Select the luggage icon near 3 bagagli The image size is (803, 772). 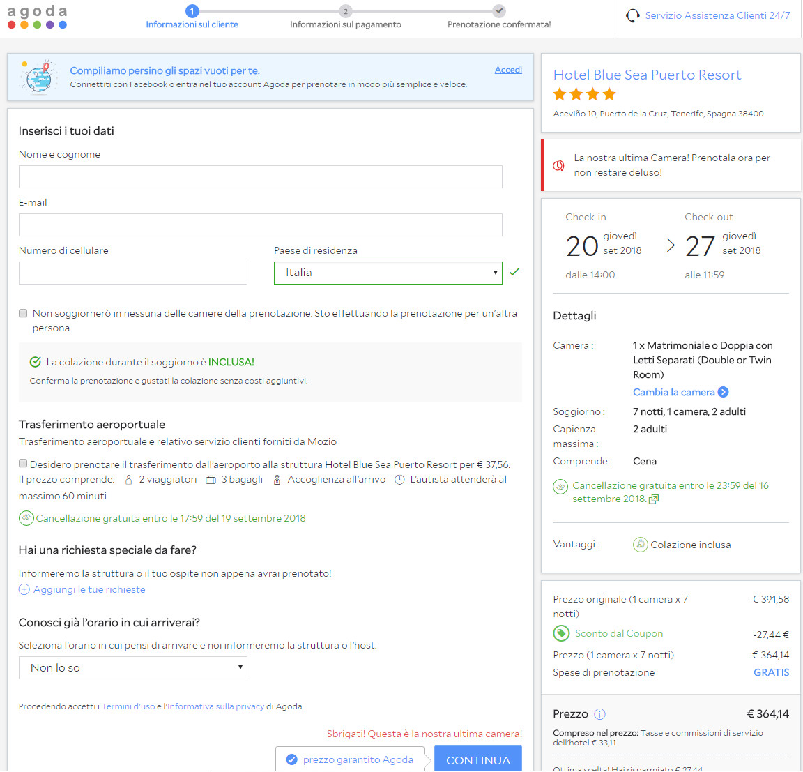tap(211, 480)
